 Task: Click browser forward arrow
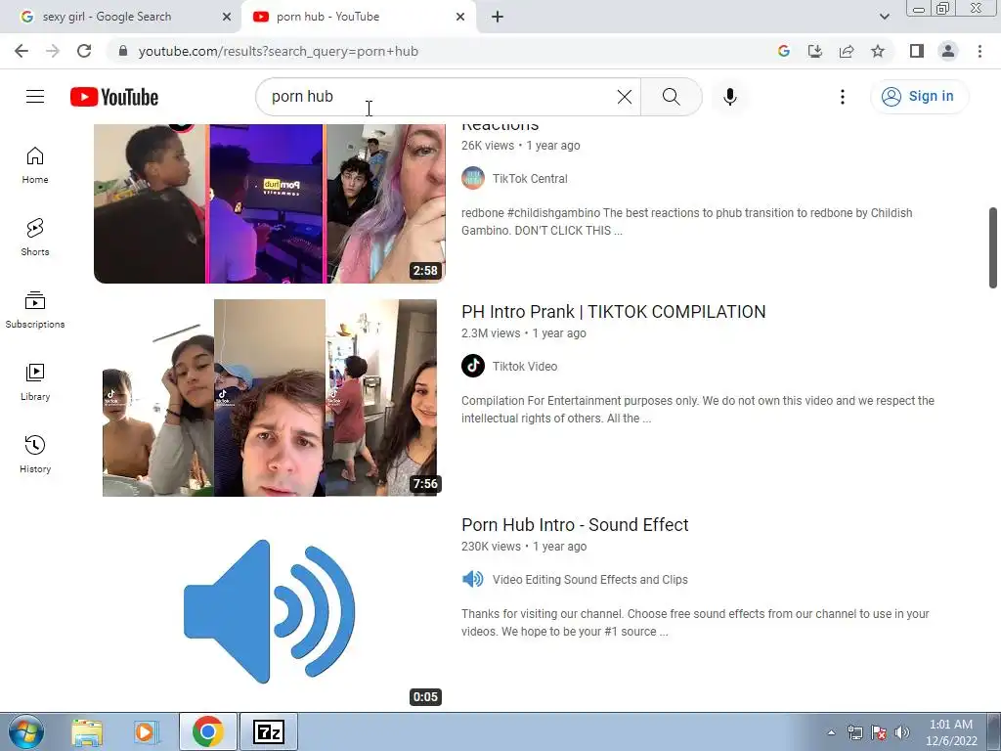[53, 51]
